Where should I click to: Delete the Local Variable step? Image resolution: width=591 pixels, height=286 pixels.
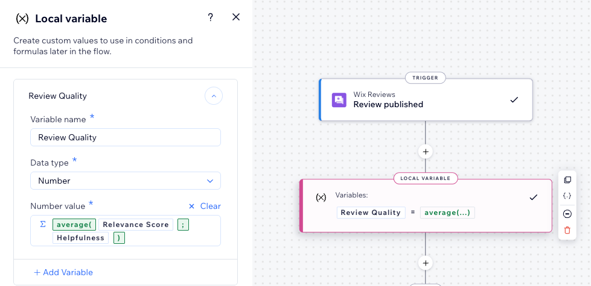[x=567, y=230]
